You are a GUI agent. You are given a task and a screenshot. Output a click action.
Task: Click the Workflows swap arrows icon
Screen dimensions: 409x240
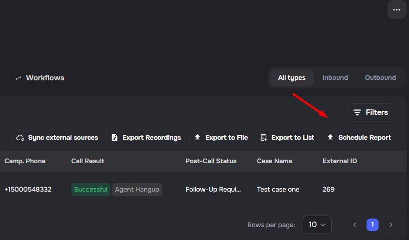[18, 78]
